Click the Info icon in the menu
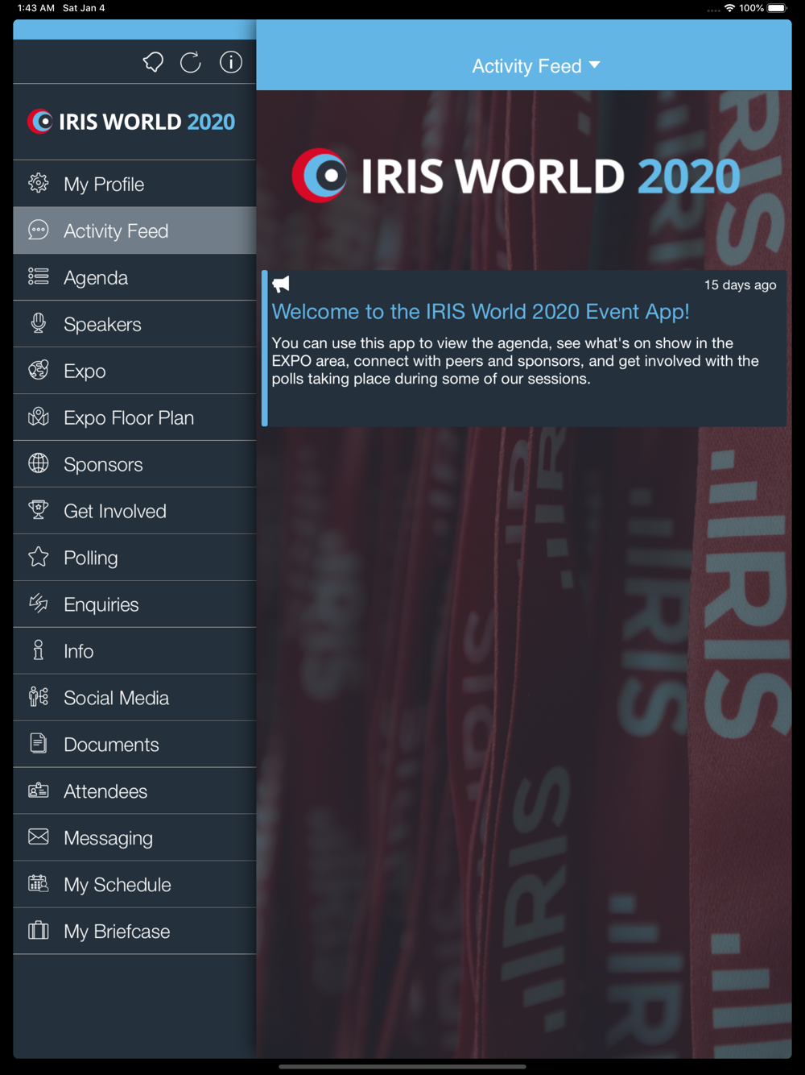The image size is (805, 1075). [39, 650]
